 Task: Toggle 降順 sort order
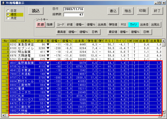pos(50,25)
